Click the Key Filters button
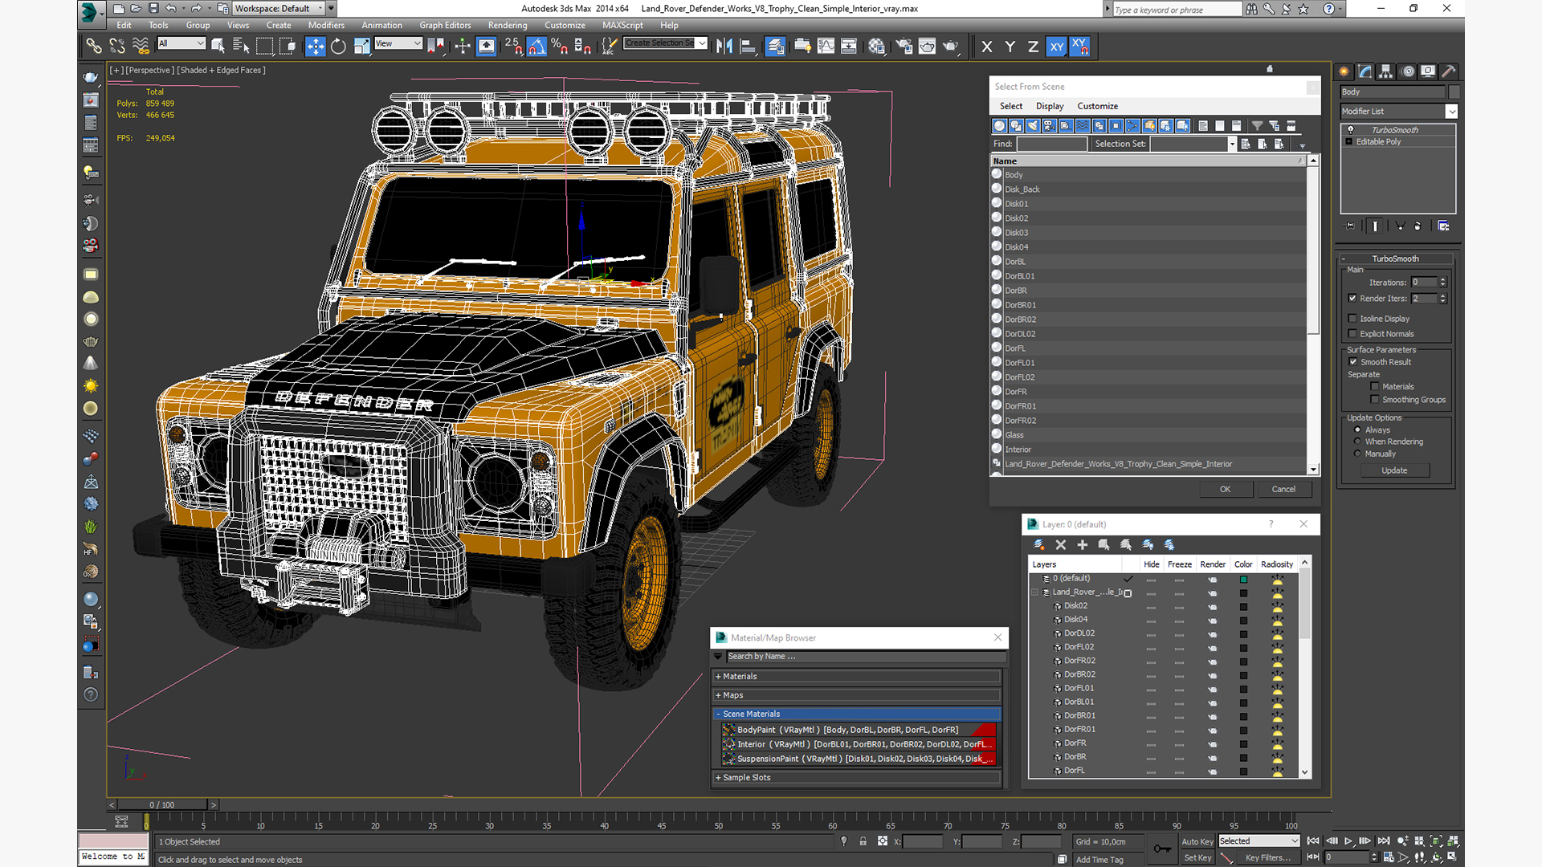 (x=1268, y=858)
